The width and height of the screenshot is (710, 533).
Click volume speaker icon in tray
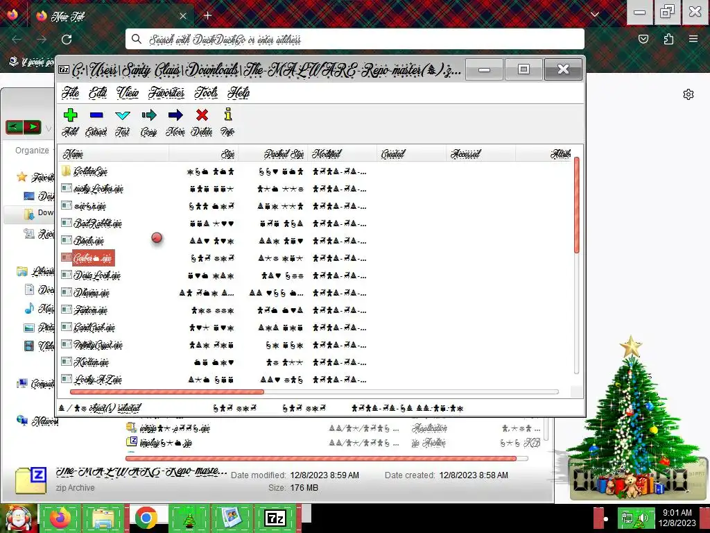point(644,518)
